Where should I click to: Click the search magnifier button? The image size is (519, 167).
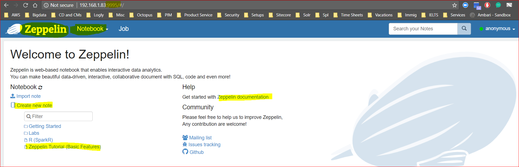[464, 29]
